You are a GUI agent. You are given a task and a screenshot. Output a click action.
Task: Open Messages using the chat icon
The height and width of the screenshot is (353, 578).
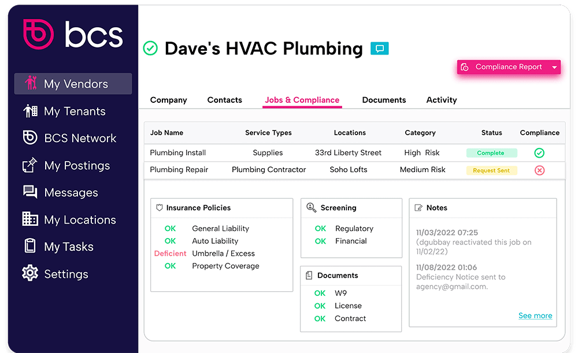click(30, 192)
